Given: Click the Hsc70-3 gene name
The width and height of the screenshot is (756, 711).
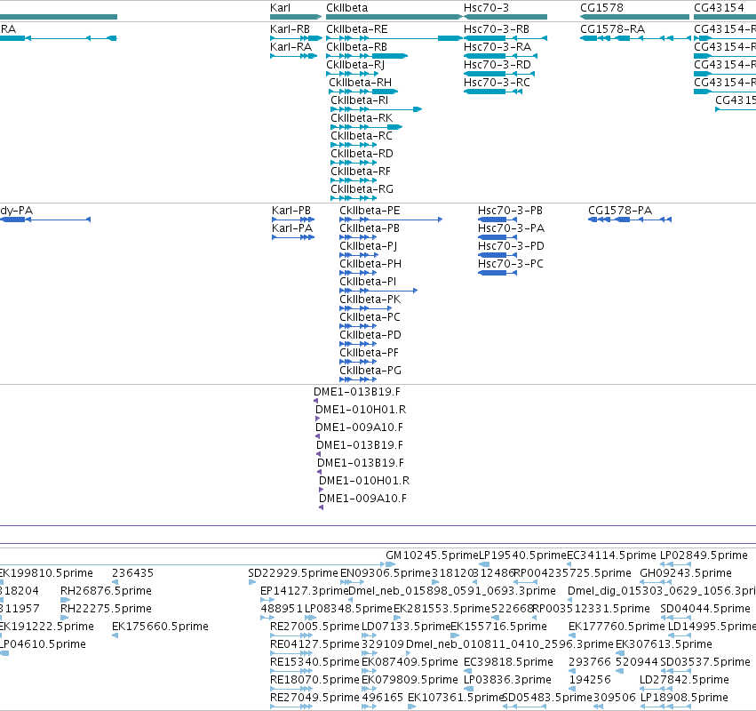Looking at the screenshot, I should point(486,8).
